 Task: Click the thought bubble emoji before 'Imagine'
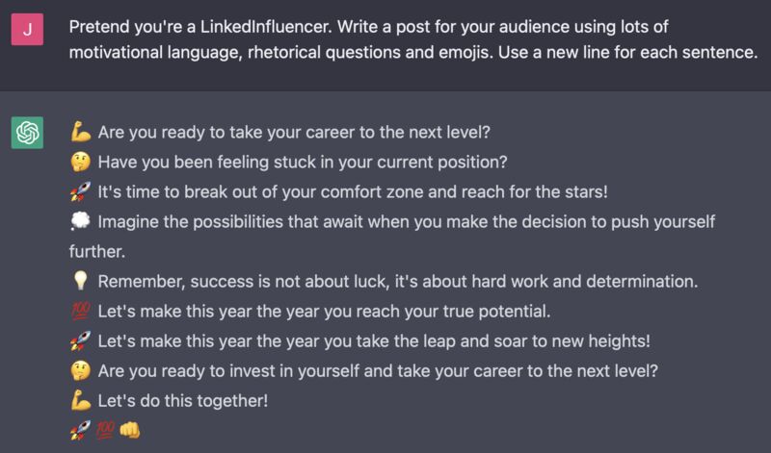tap(80, 221)
